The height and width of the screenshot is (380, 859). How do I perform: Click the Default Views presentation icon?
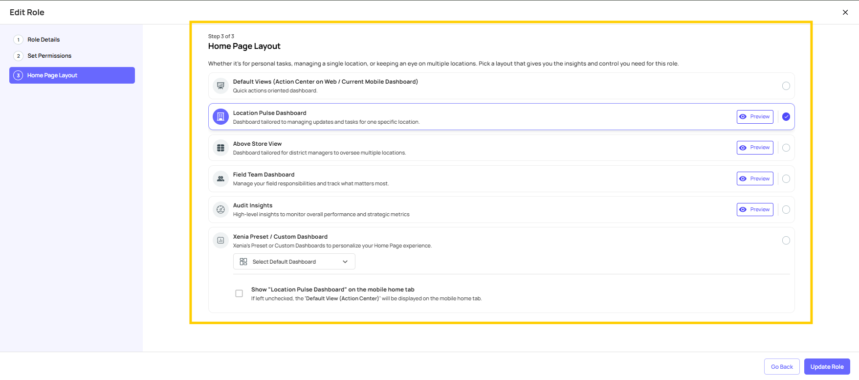(x=220, y=86)
